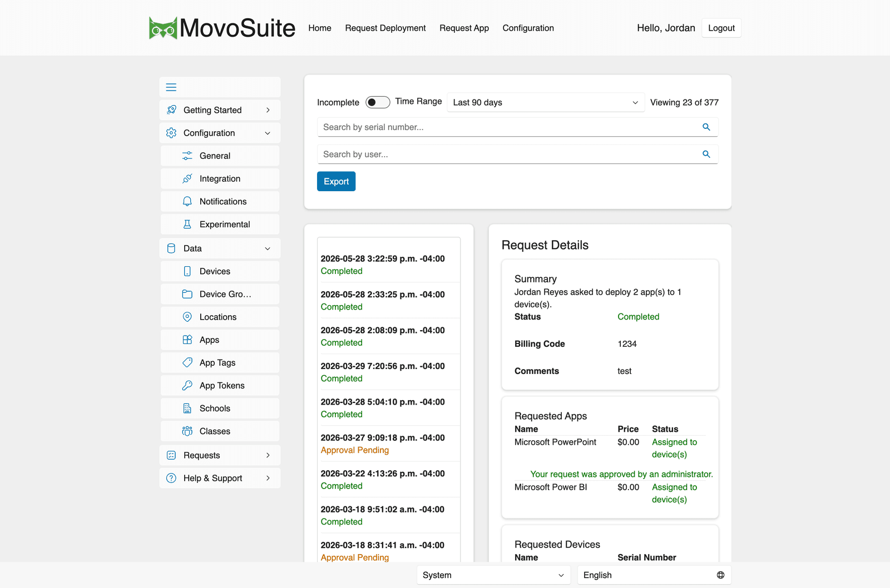
Task: Open Notifications settings in sidebar
Action: tap(220, 201)
